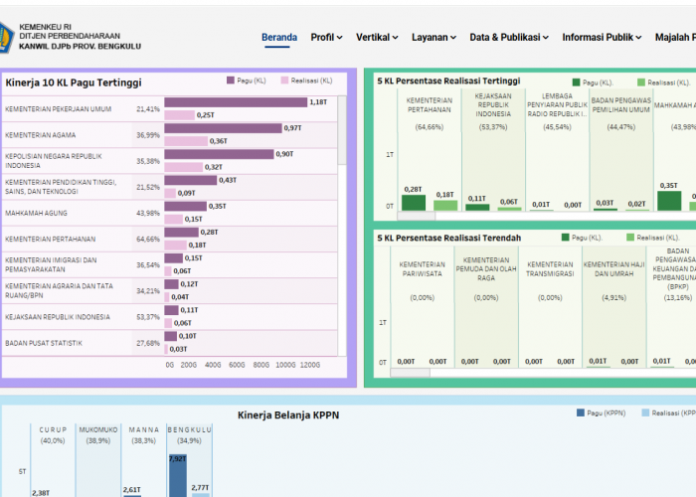Click vertical scrollbar of 10 KL chart
The height and width of the screenshot is (497, 696).
[342, 130]
